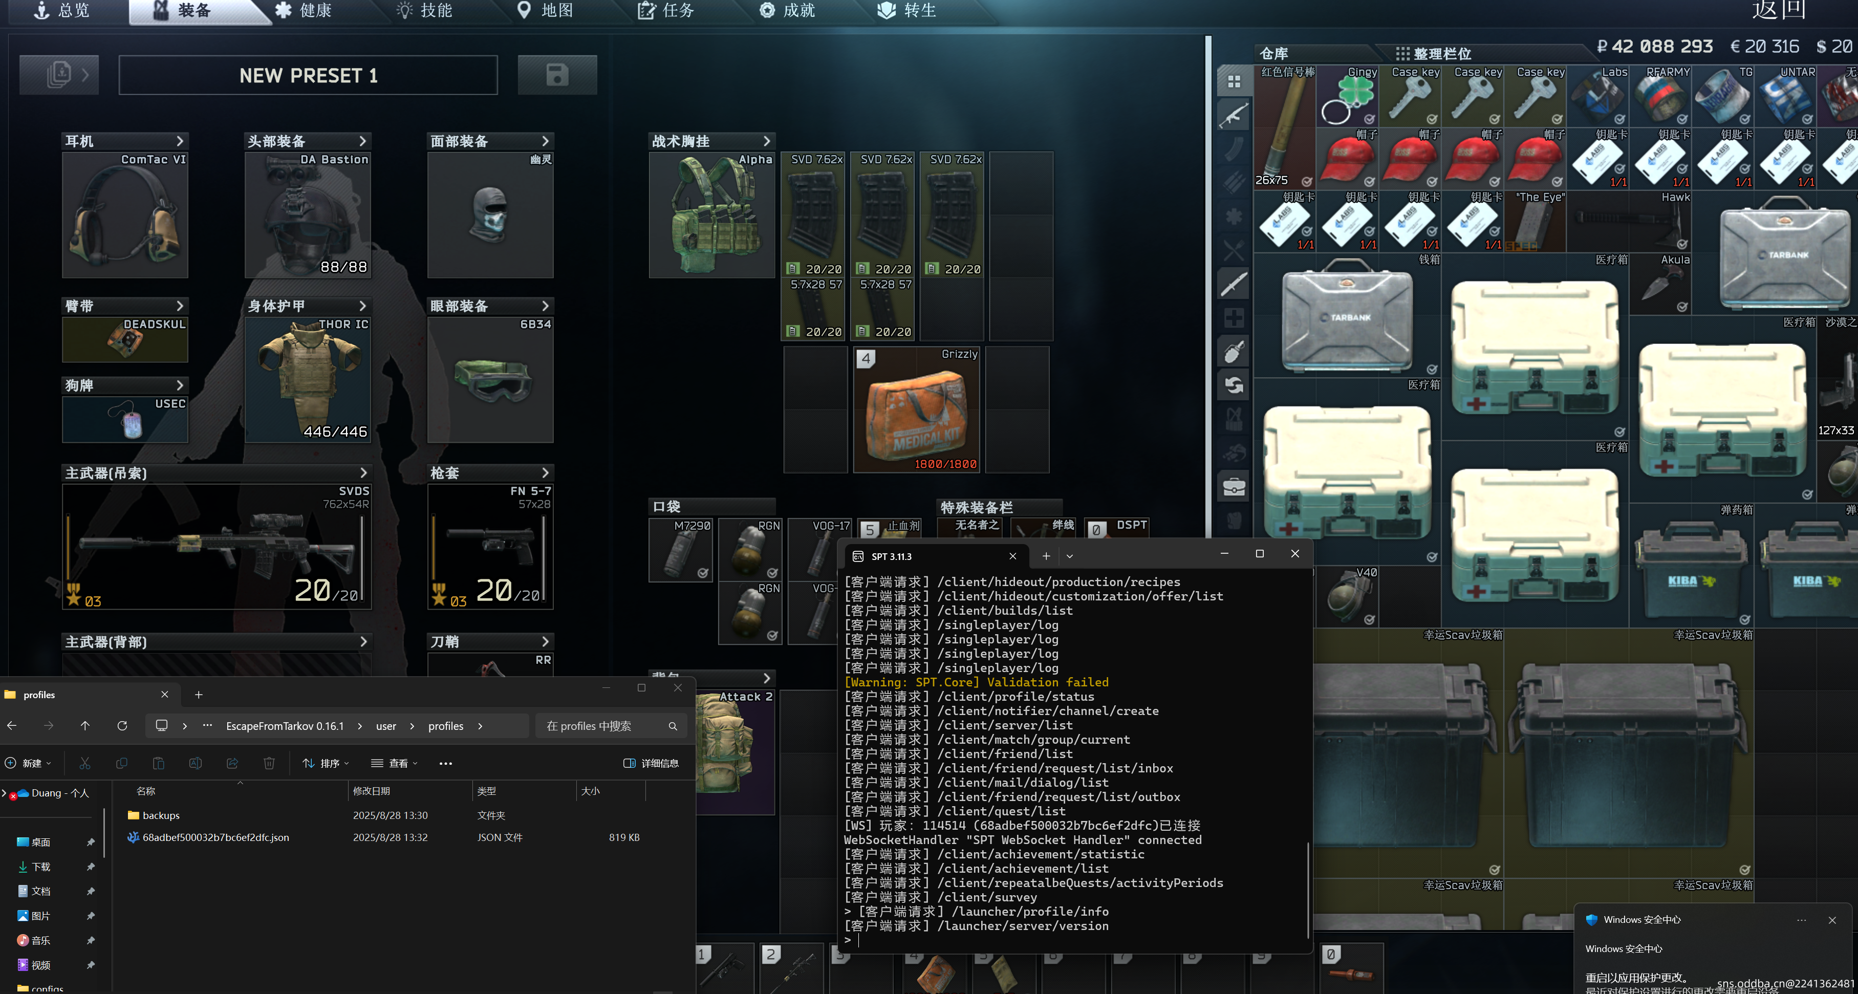Click the save preset floppy disk icon

(557, 75)
